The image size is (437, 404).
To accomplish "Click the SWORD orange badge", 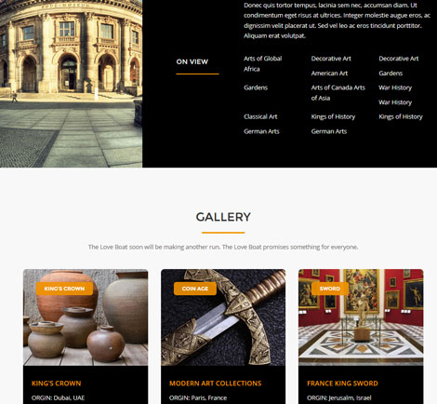I will [x=330, y=289].
